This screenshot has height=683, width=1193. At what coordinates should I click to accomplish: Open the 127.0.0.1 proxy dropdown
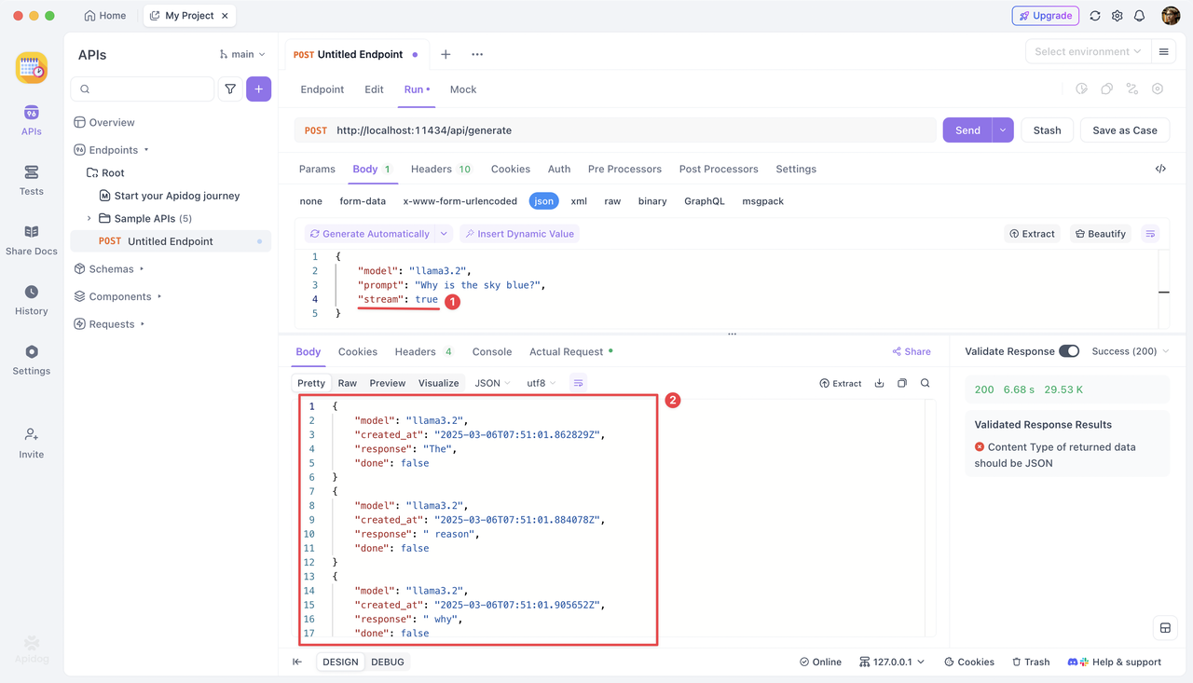click(892, 662)
